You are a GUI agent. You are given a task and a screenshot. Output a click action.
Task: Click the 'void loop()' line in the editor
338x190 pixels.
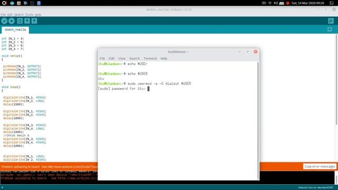[11, 87]
